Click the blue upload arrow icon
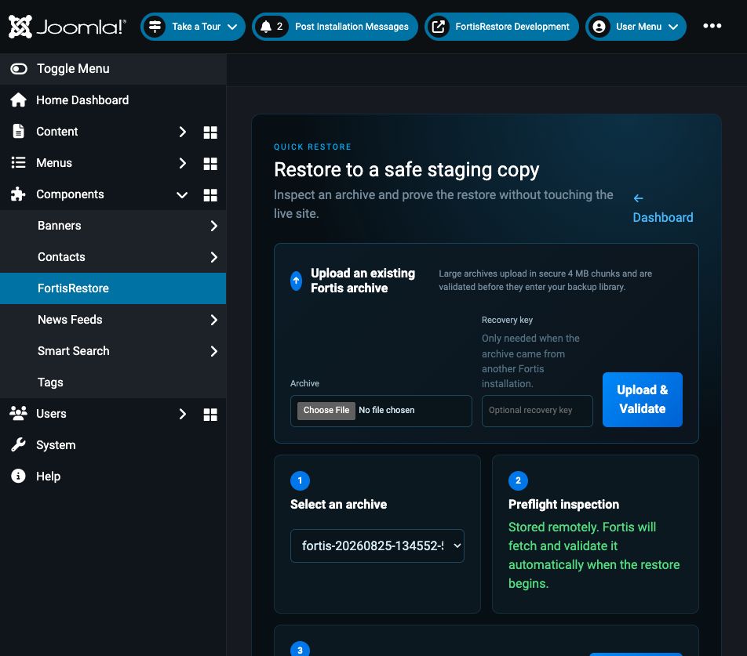Image resolution: width=747 pixels, height=656 pixels. click(x=296, y=281)
